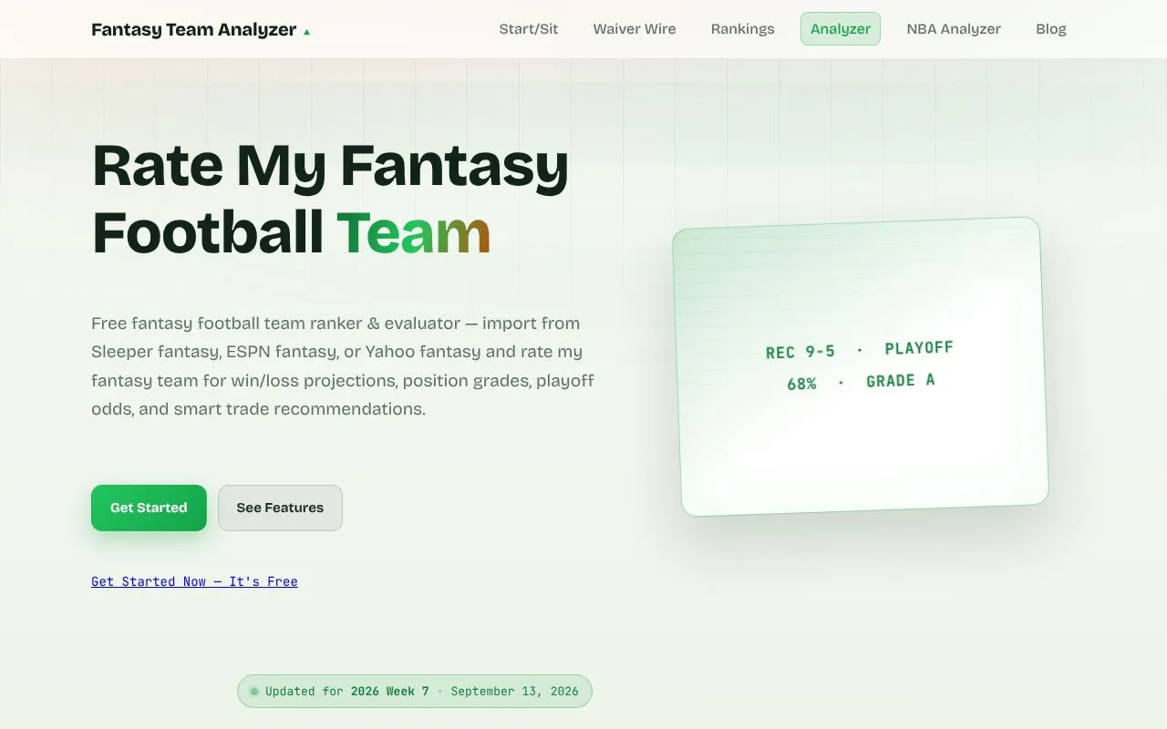Click the green status dot in update badge
The image size is (1167, 729).
[254, 692]
